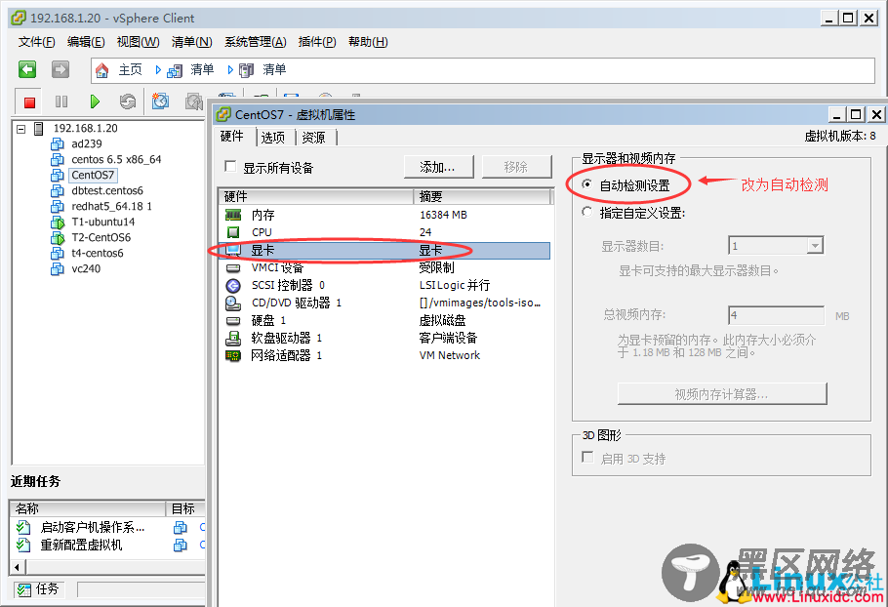This screenshot has width=888, height=607.
Task: Open the File menu
Action: tap(37, 42)
